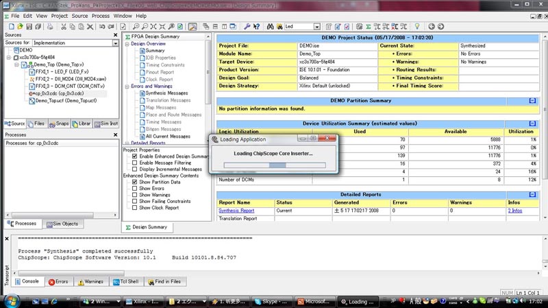The image size is (548, 308).
Task: Close the Sources panel with its X
Action: [x=116, y=35]
